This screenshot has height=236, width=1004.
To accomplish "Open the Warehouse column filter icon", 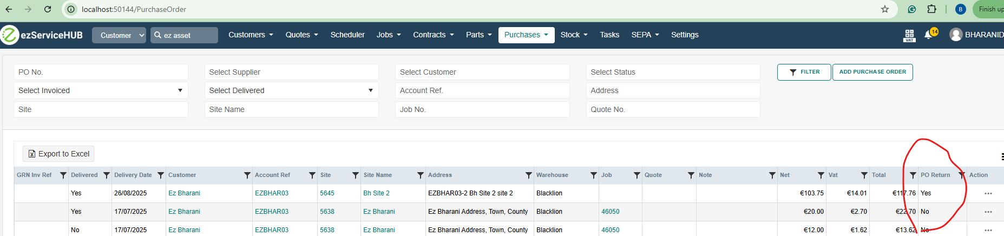I will click(x=594, y=175).
